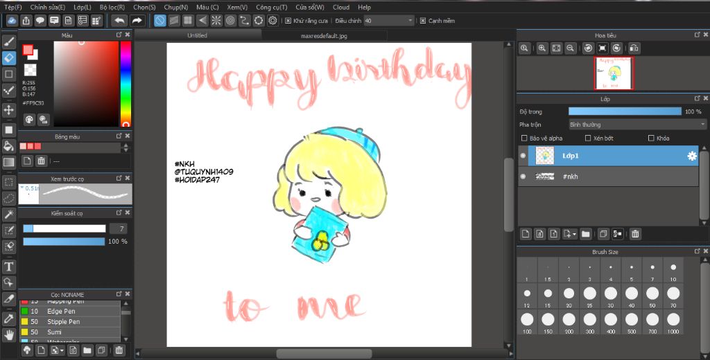This screenshot has height=360, width=710.
Task: Open the Bộ lọc(R) menu
Action: 112,7
